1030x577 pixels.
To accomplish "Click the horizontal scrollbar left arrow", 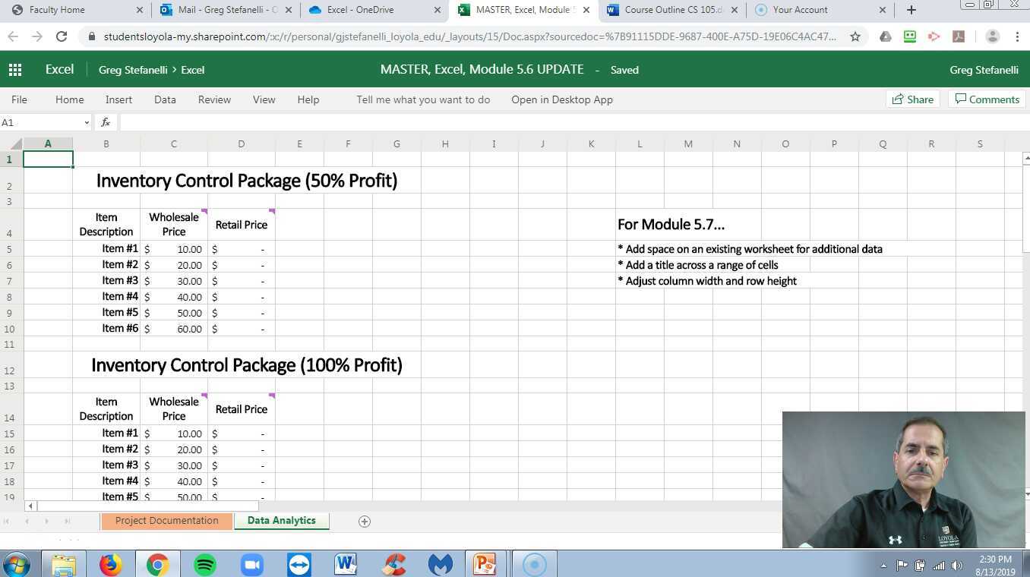I will tap(30, 506).
